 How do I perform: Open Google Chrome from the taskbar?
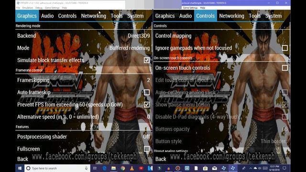point(122,168)
